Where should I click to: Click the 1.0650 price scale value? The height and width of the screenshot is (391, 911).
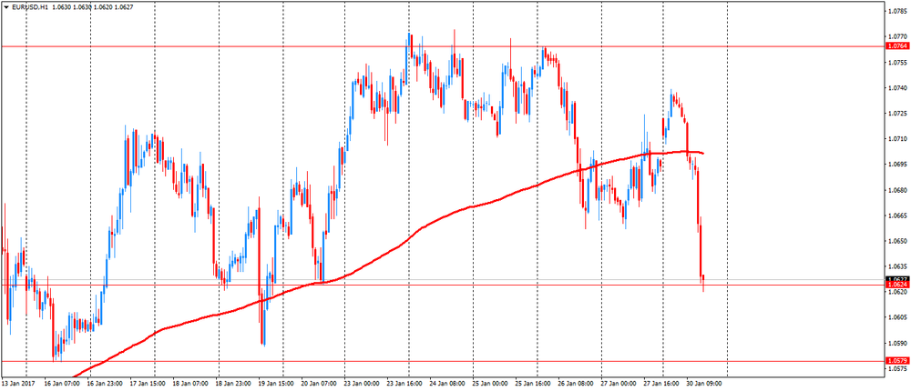coord(897,241)
